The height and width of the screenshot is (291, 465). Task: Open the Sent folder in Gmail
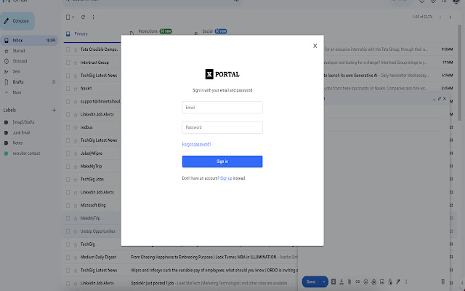click(16, 71)
